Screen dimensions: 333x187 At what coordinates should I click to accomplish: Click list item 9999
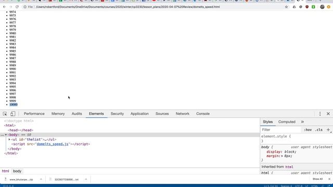click(12, 101)
